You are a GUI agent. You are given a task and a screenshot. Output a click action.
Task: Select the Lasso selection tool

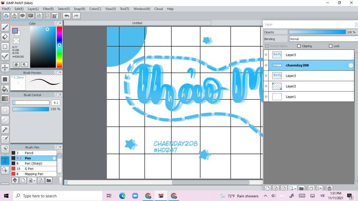tap(5, 120)
